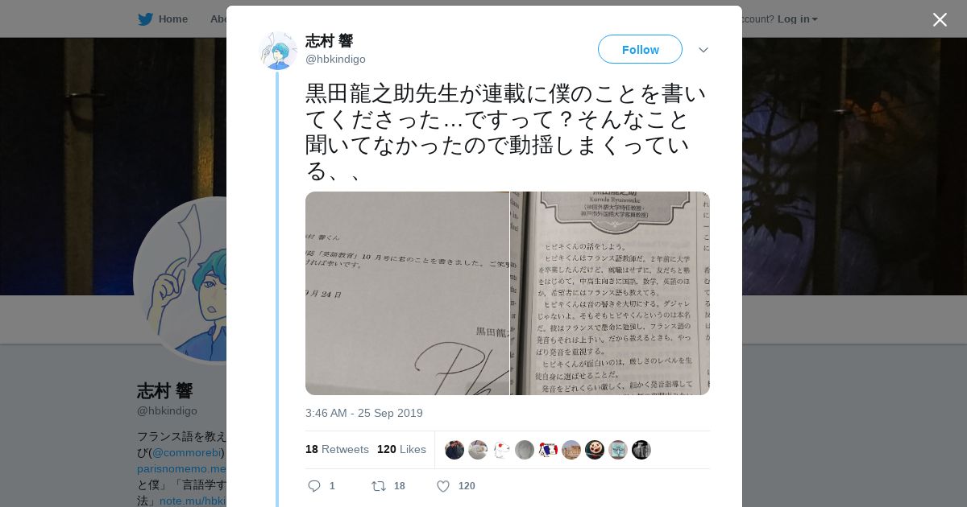This screenshot has height=507, width=967.
Task: Expand the tweet options chevron
Action: coord(703,50)
